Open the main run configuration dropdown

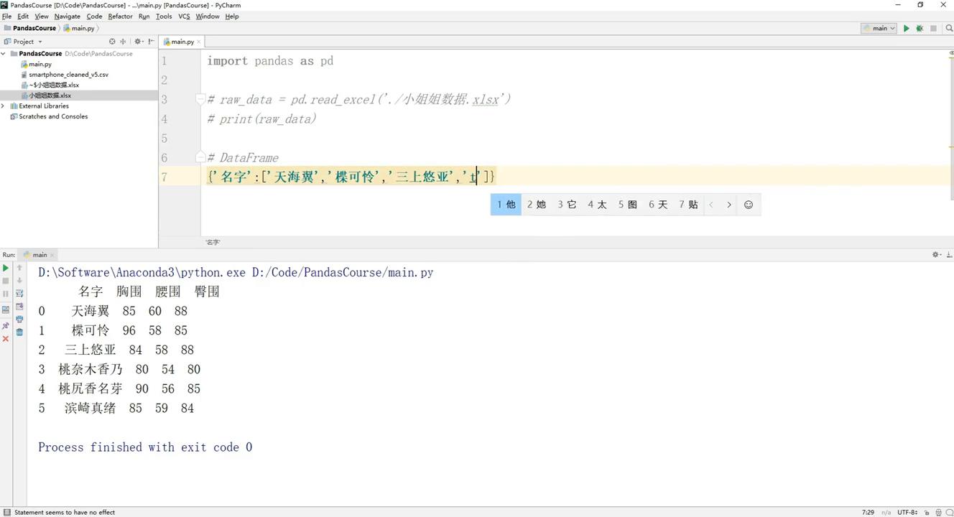point(879,29)
